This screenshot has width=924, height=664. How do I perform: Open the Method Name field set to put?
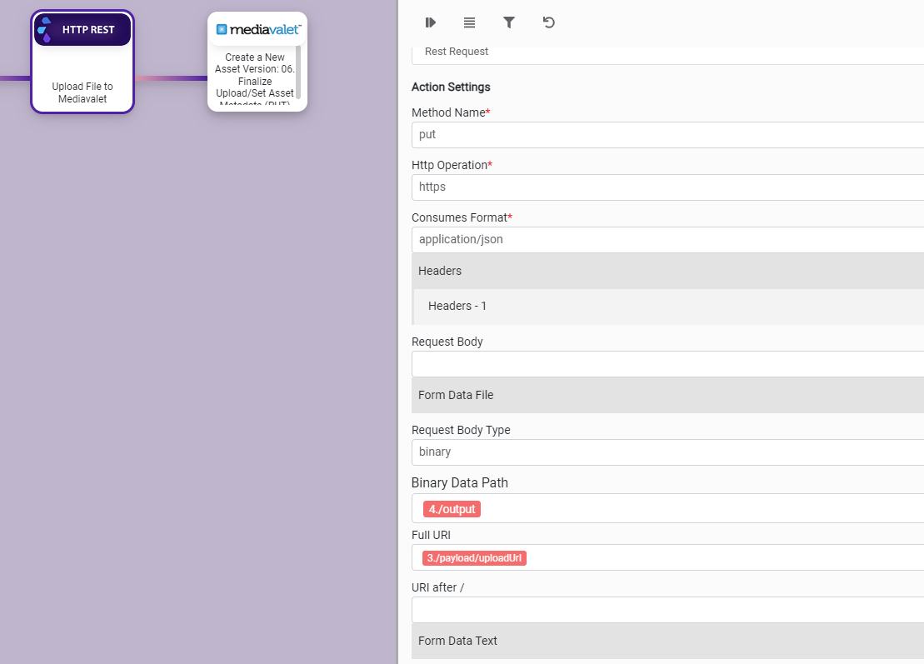(x=667, y=134)
